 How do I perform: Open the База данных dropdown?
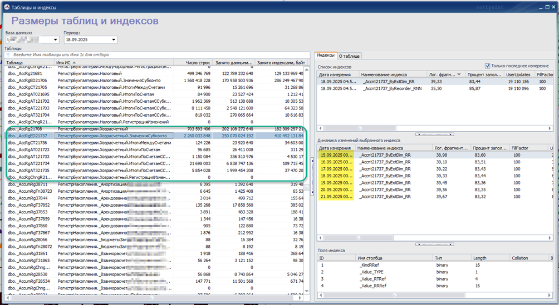[x=56, y=40]
